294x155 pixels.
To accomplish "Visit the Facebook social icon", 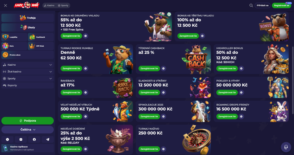I will click(x=34, y=139).
